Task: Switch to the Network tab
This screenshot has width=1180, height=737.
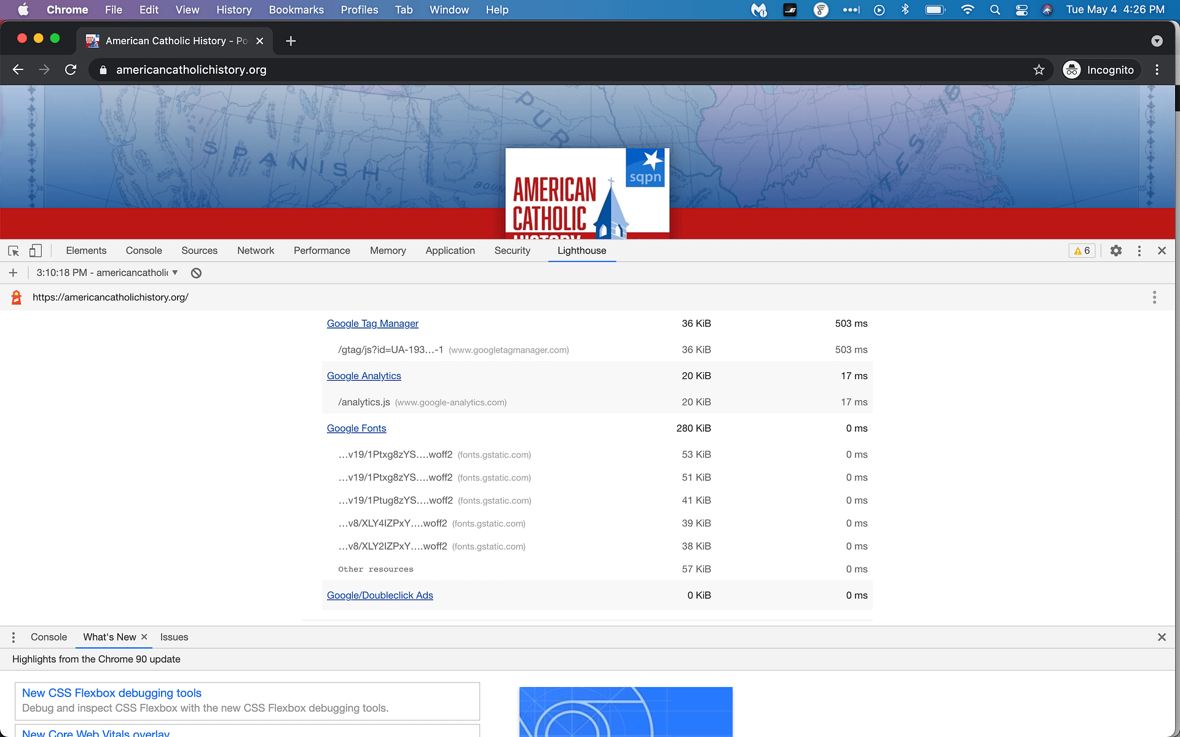Action: [255, 251]
